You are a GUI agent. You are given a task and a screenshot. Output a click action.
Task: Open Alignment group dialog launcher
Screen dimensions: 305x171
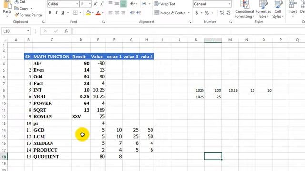190,22
